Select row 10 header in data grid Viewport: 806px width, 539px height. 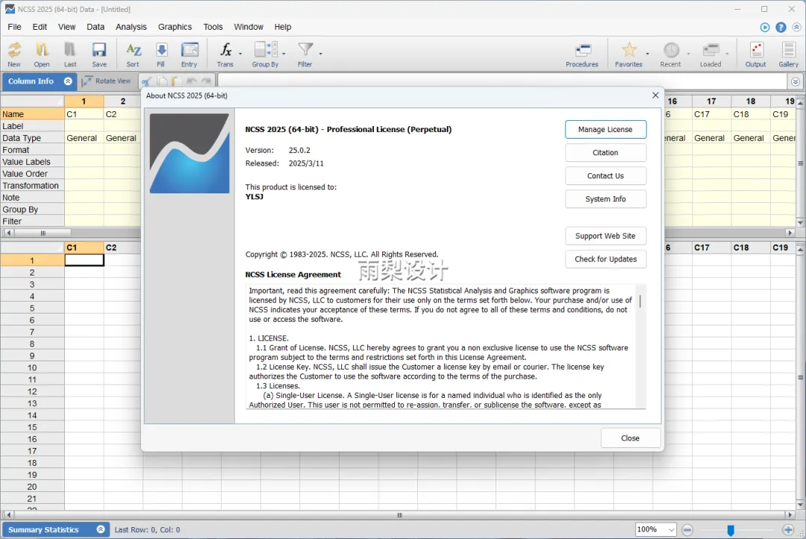click(x=32, y=368)
